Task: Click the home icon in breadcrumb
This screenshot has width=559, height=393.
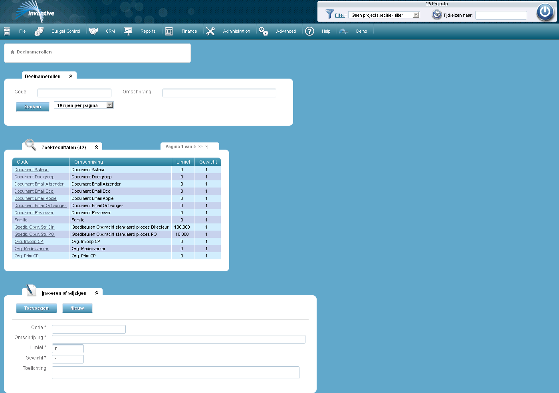Action: click(12, 52)
